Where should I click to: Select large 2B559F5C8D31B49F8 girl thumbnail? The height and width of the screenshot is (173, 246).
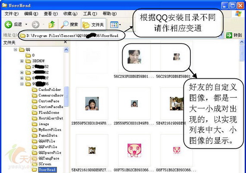(92, 104)
